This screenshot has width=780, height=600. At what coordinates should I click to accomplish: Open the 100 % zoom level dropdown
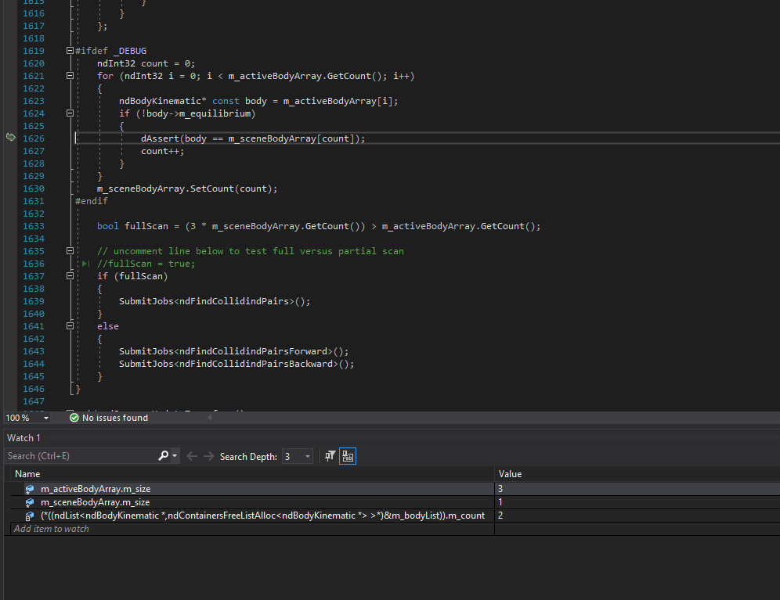click(46, 418)
